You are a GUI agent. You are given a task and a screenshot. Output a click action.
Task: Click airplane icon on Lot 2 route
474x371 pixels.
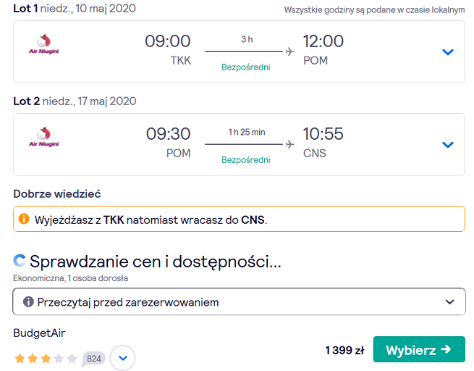click(289, 144)
